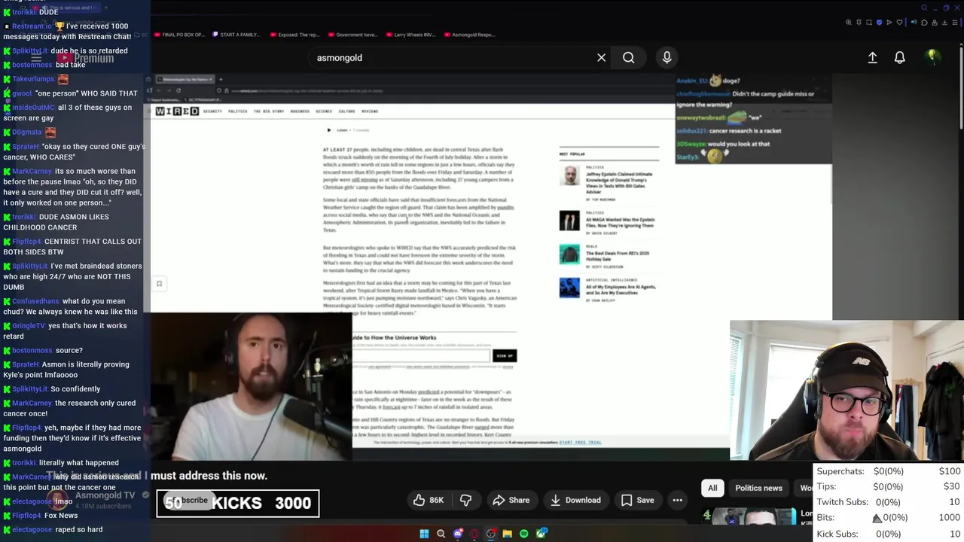Open the YouTube notifications bell
The height and width of the screenshot is (542, 964).
(899, 57)
